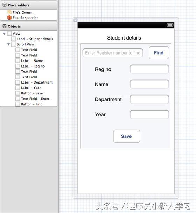Close the view canvas with the X button
196x213 pixels.
pyautogui.click(x=76, y=20)
